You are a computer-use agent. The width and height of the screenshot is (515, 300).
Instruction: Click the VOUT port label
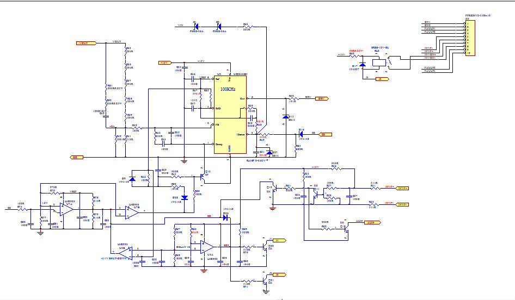click(x=86, y=42)
